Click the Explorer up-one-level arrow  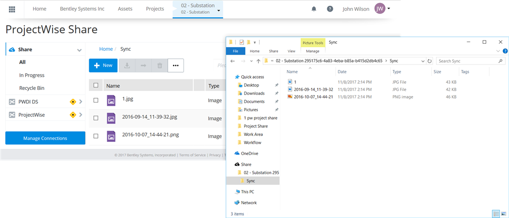tap(258, 61)
